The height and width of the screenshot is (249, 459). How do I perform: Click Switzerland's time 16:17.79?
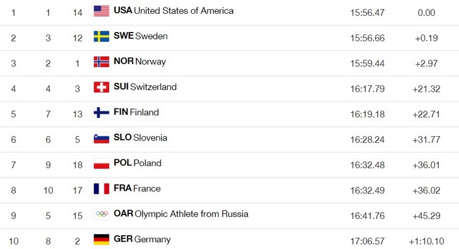click(367, 88)
